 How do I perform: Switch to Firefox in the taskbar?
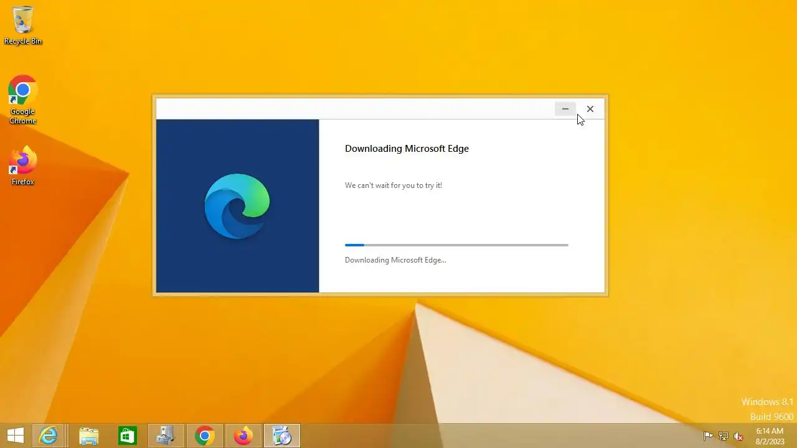243,436
